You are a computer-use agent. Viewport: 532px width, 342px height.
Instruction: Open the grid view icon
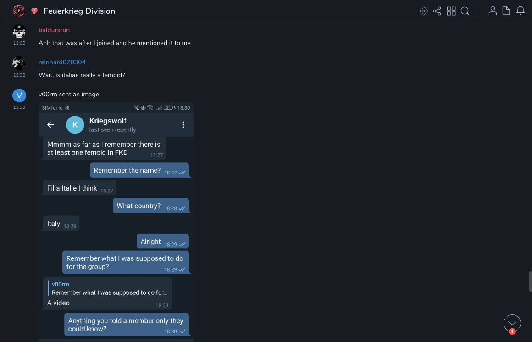pos(451,11)
